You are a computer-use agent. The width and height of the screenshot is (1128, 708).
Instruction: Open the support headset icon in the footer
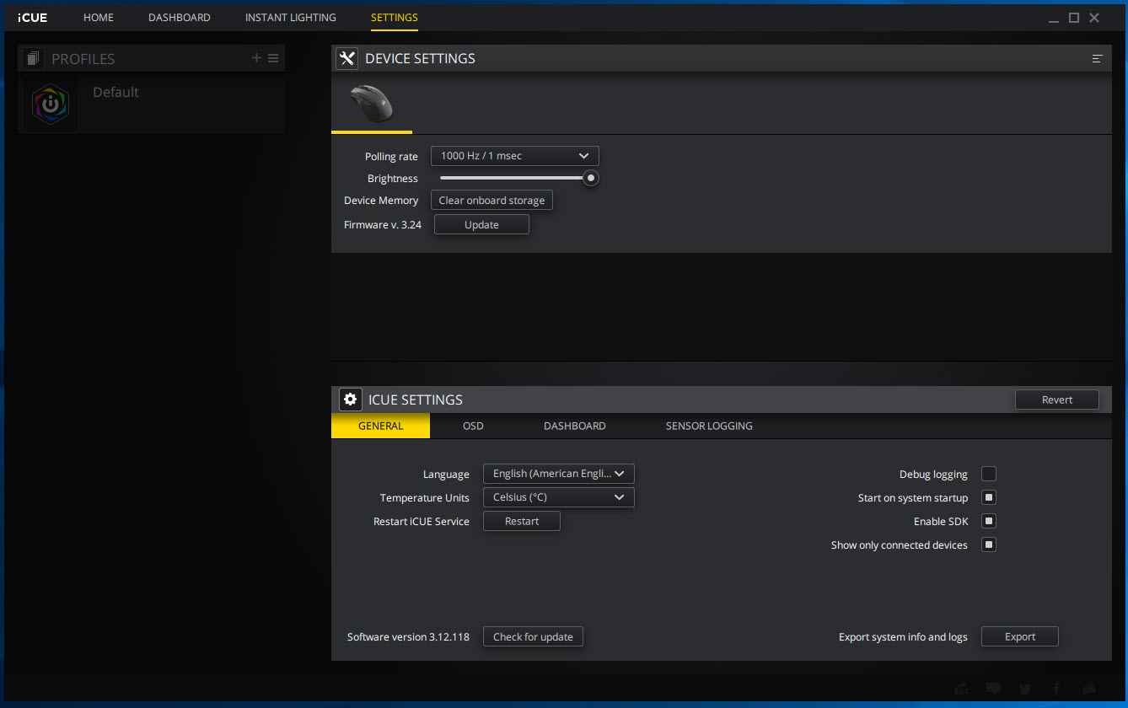point(961,689)
